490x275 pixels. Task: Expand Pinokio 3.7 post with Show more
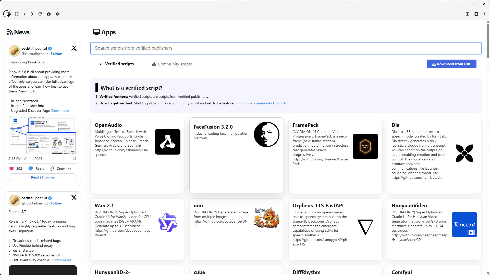click(x=62, y=260)
